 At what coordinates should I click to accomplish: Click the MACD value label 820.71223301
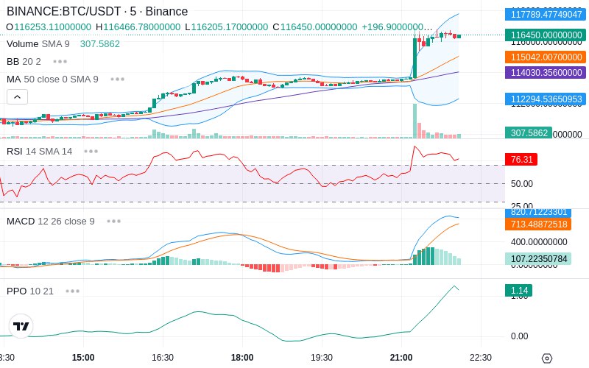point(538,213)
